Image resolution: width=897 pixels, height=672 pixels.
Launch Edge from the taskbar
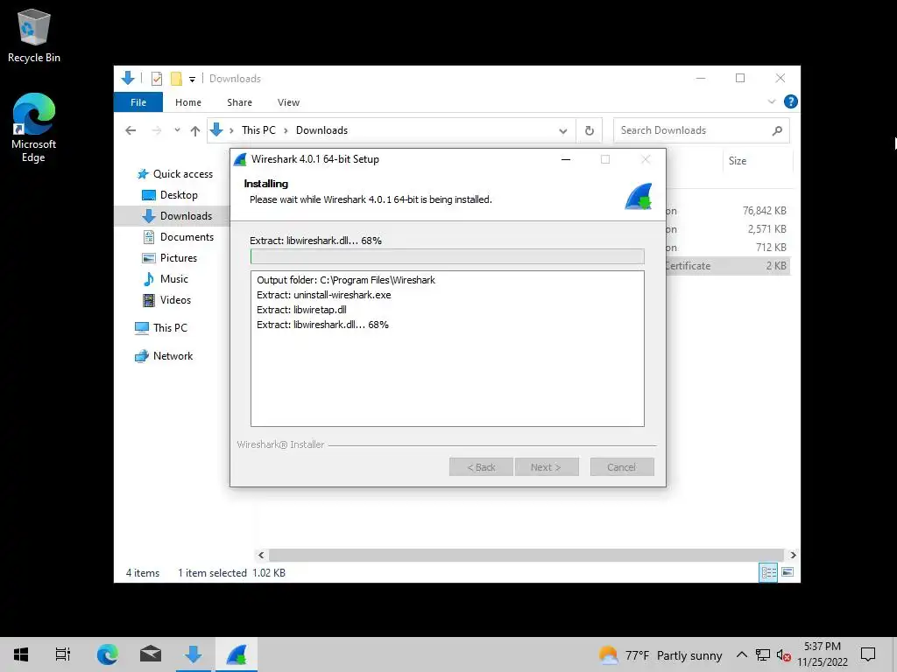point(107,654)
